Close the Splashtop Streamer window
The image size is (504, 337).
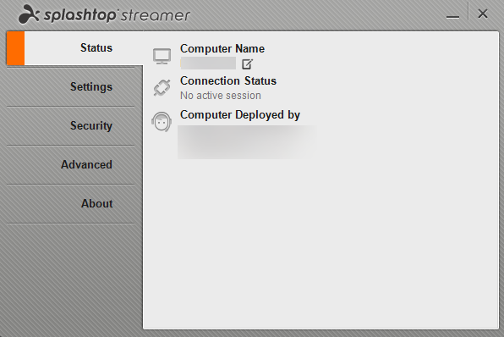[x=483, y=14]
